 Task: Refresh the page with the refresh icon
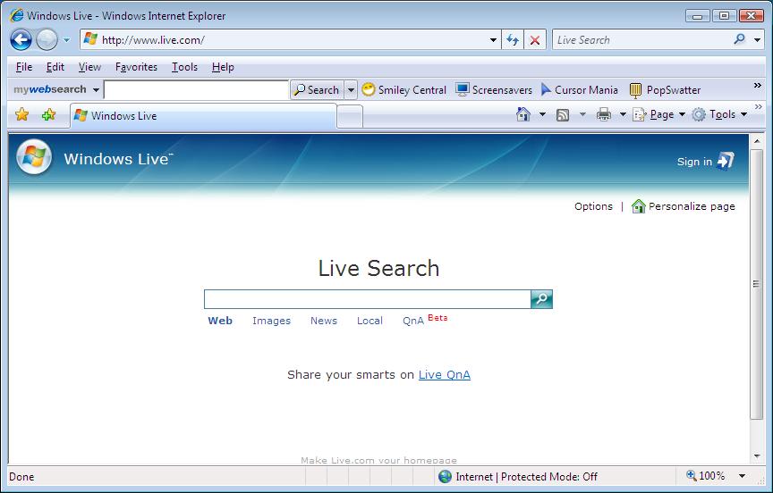pos(513,40)
